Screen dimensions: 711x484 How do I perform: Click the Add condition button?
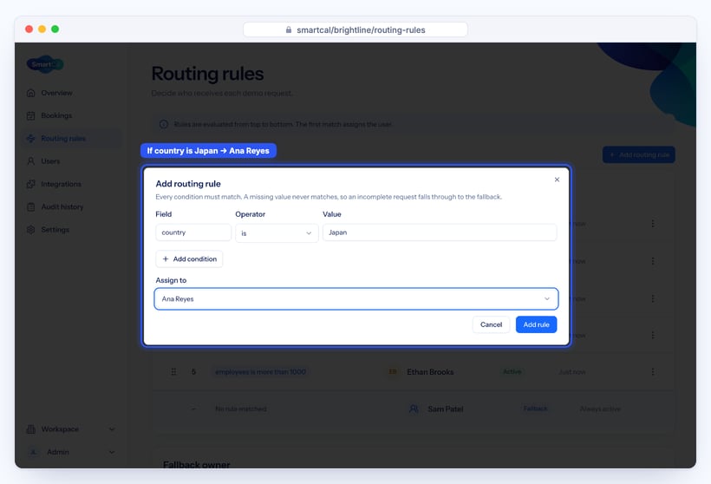(189, 259)
